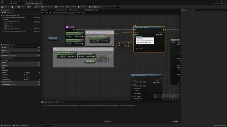The width and height of the screenshot is (227, 127).
Task: Open the debug object selector dropdown
Action: coord(111,7)
